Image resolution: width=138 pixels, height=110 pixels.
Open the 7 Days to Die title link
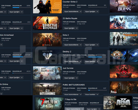[70, 99]
